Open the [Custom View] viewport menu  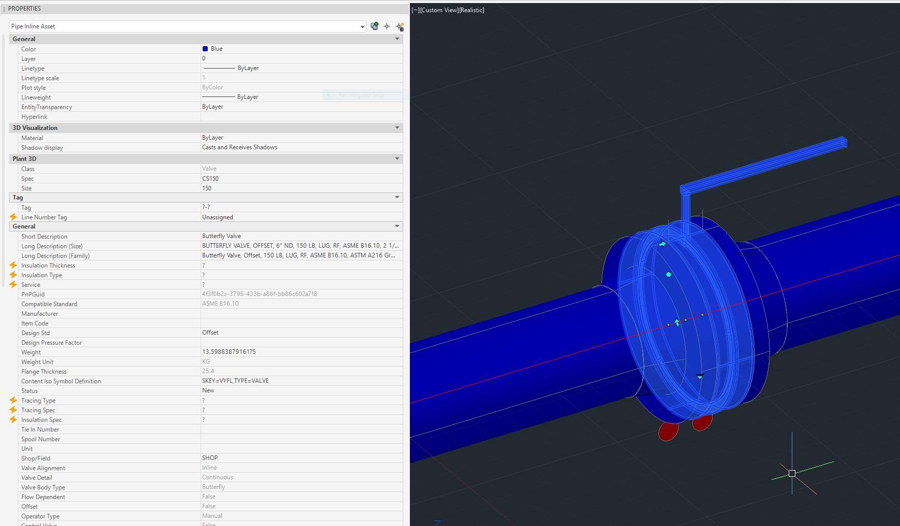[x=439, y=10]
